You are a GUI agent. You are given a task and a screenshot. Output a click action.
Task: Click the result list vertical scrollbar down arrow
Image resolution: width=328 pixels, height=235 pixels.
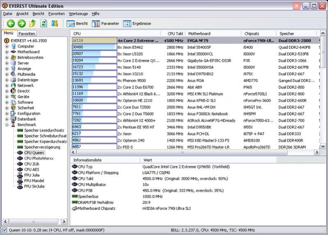coord(323,146)
